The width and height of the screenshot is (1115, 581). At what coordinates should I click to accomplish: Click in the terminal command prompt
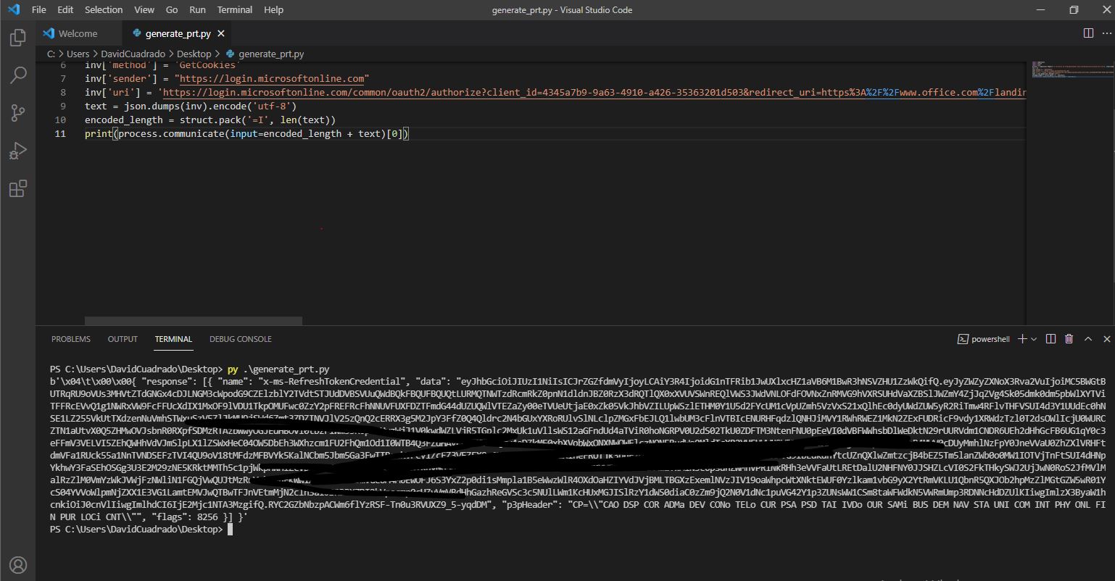click(230, 530)
